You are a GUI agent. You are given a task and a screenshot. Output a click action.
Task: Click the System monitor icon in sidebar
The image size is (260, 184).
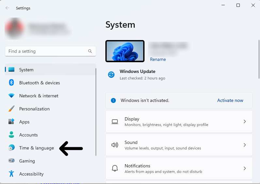11,69
